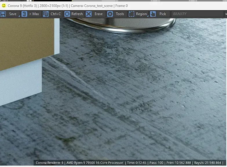
Task: Click the Region dashed-rectangle icon
Action: pyautogui.click(x=131, y=14)
